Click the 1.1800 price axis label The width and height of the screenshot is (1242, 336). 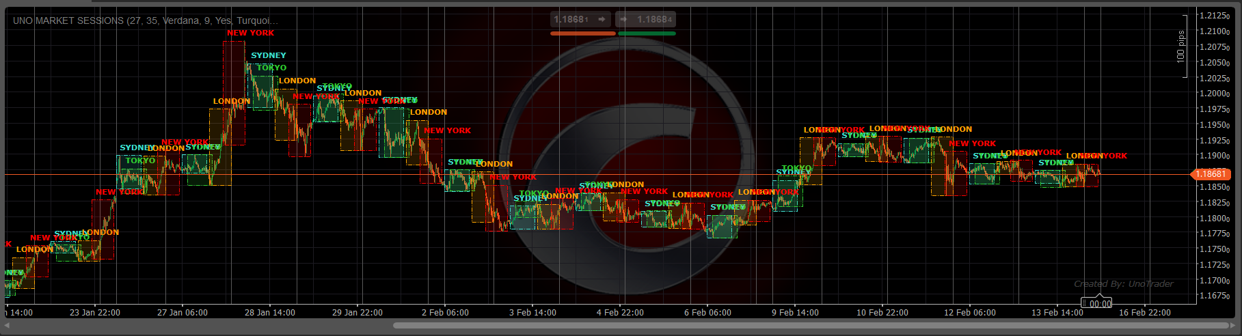coord(1215,219)
